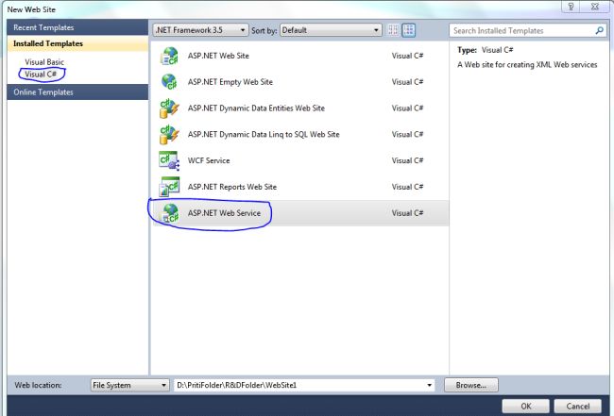Select ASP.NET Dynamic Data Linq to SQL text
This screenshot has width=614, height=416.
(264, 135)
